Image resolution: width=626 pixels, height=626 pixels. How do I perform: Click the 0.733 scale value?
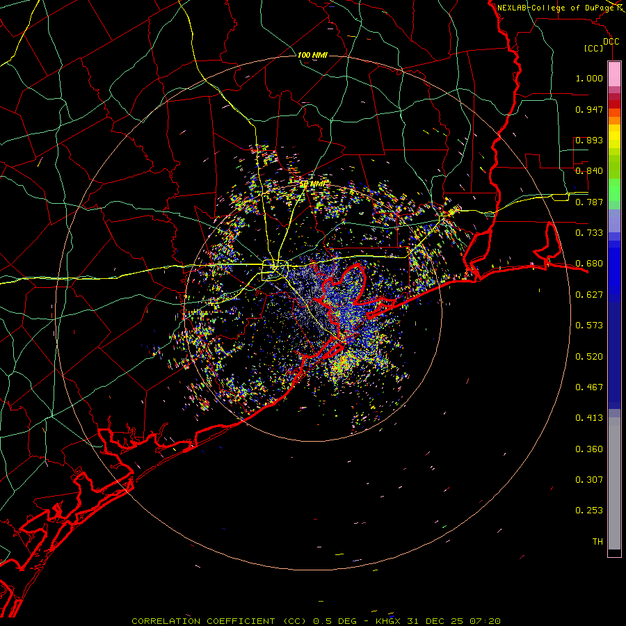coord(589,233)
